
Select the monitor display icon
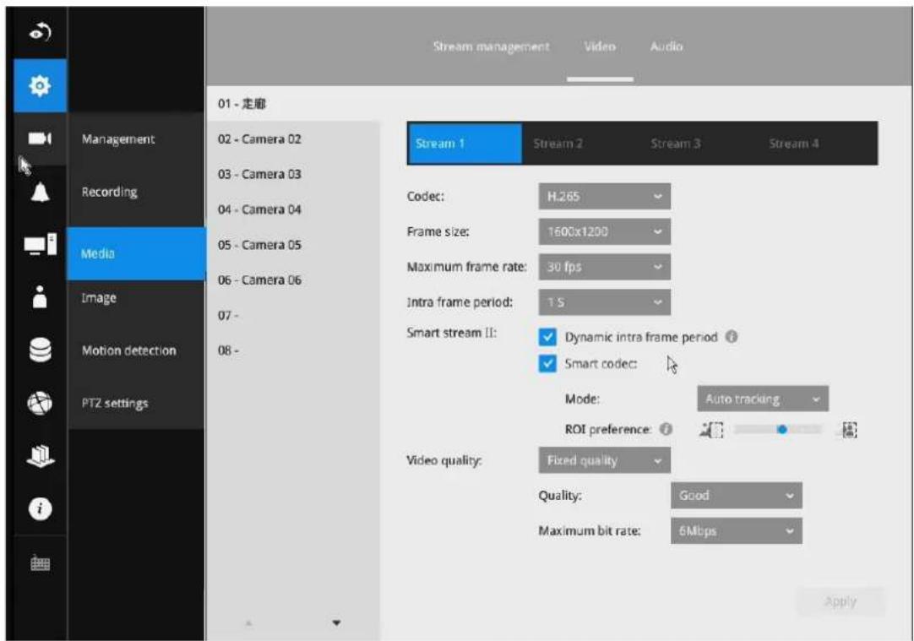pos(40,245)
